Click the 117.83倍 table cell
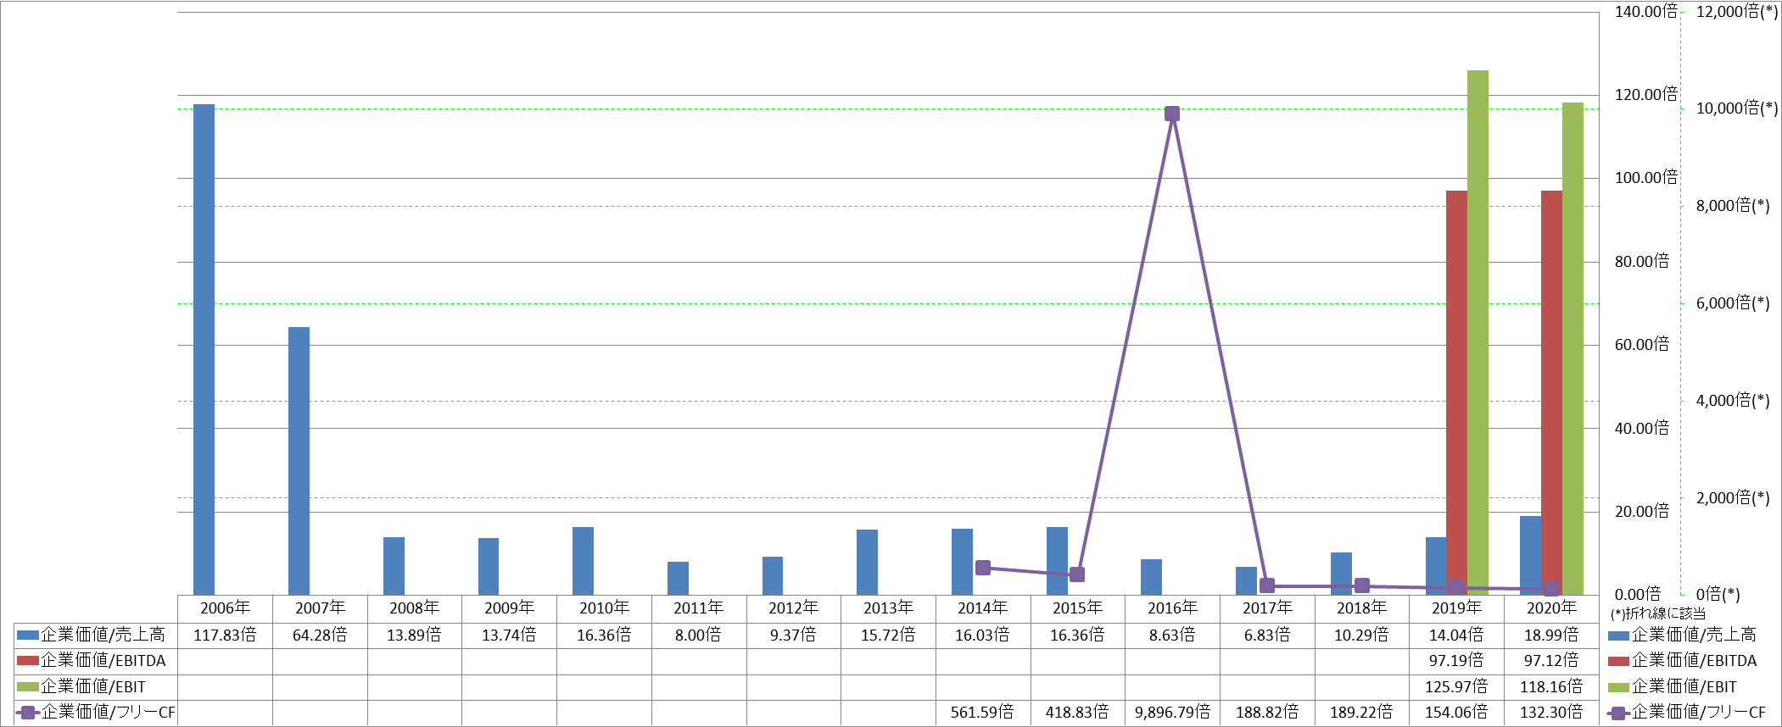The width and height of the screenshot is (1782, 727). (x=225, y=635)
